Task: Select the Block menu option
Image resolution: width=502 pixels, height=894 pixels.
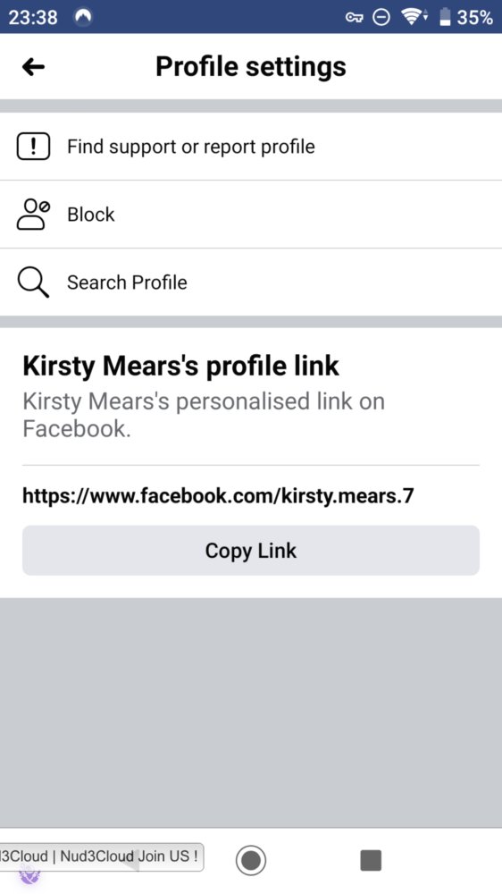Action: (251, 215)
